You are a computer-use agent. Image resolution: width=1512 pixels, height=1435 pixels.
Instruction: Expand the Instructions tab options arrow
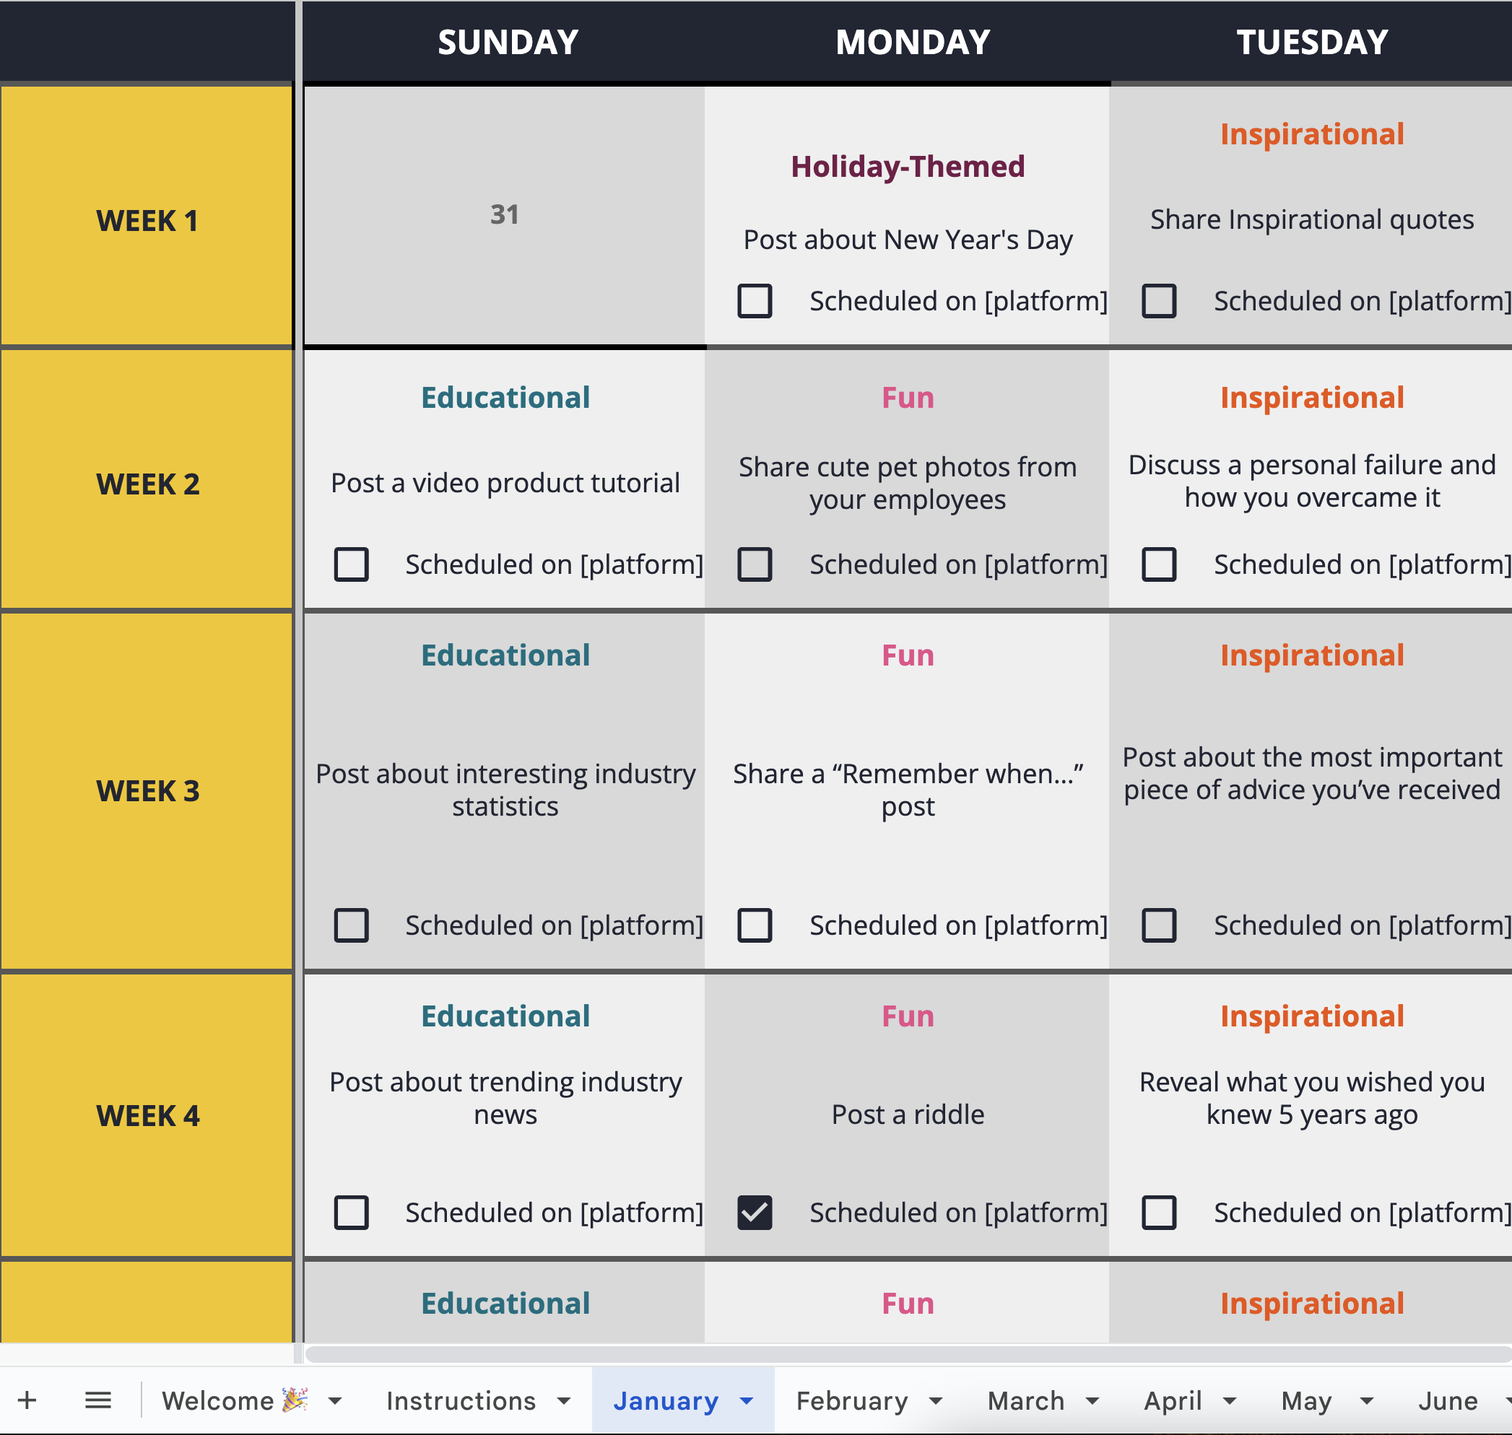564,1400
